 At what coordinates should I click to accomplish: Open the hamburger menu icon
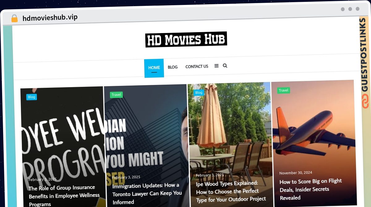216,66
